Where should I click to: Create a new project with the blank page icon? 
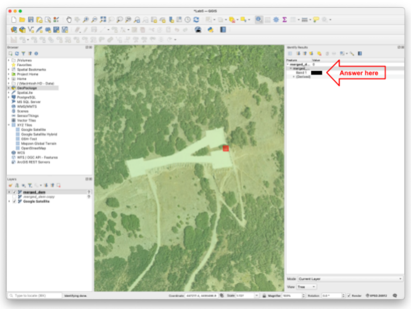[14, 20]
